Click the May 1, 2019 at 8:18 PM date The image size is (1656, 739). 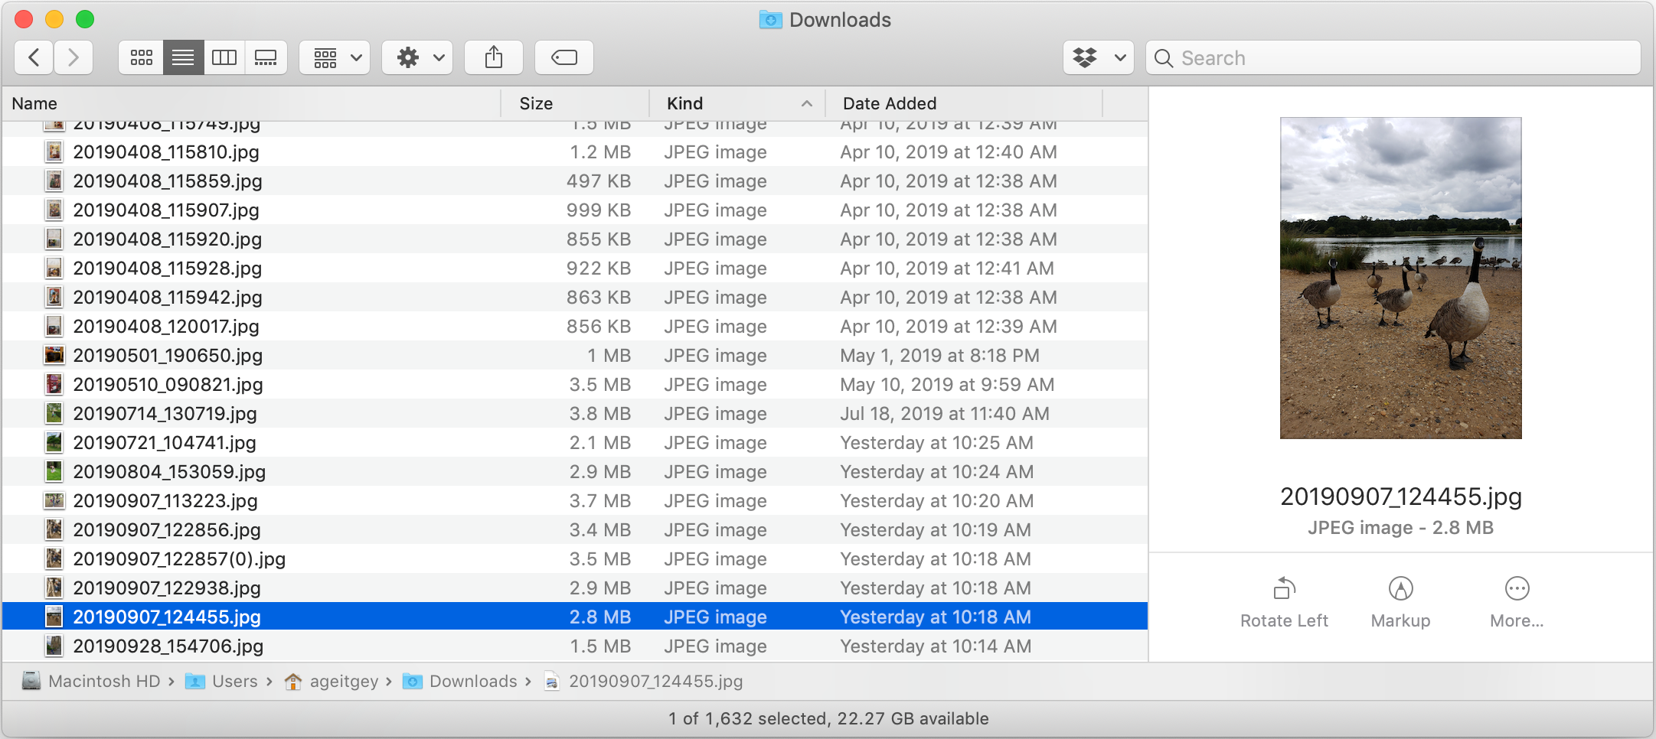[939, 356]
